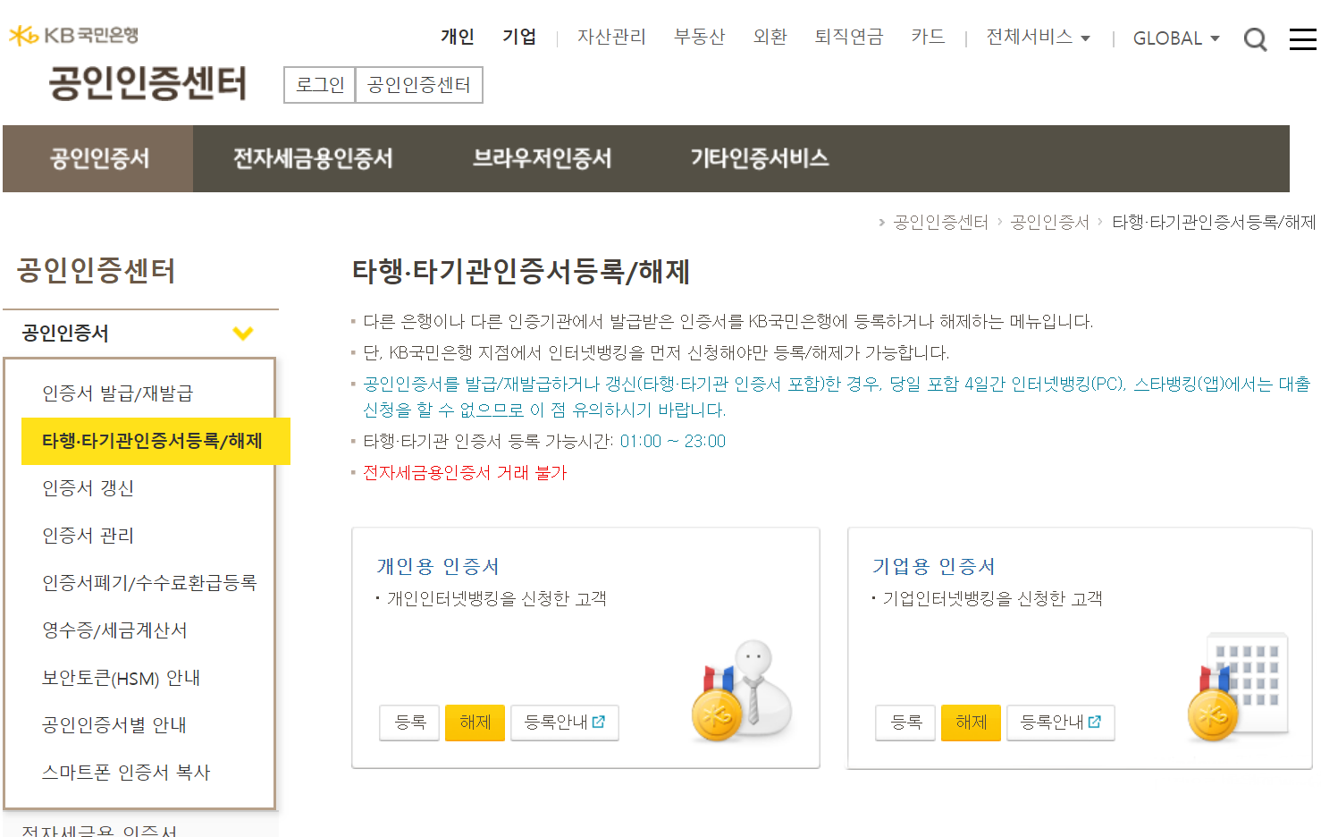Click the 공인인증센터 breadcrumb link

click(940, 222)
